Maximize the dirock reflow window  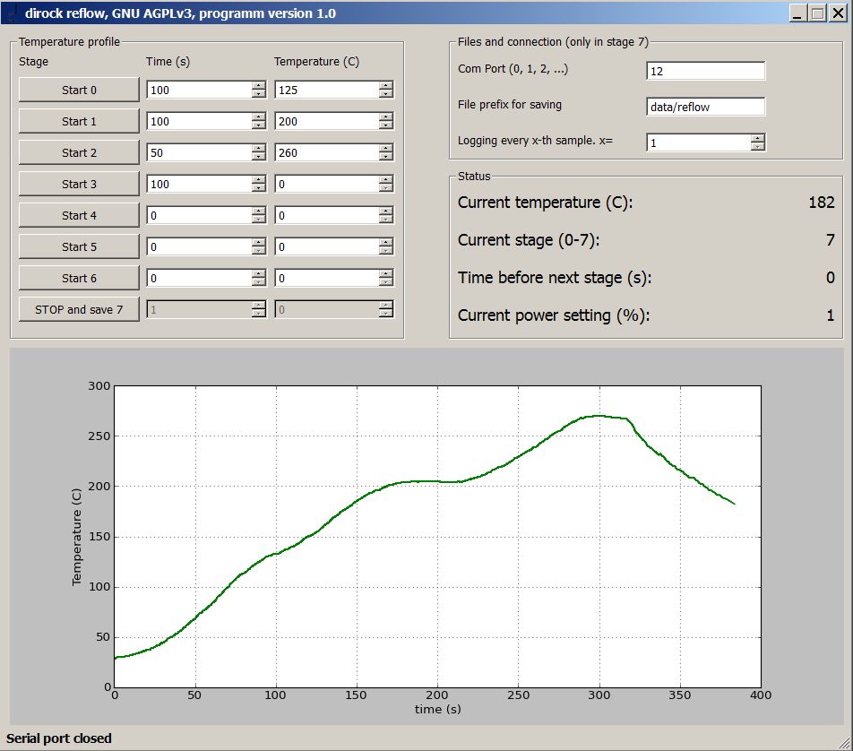[x=817, y=13]
